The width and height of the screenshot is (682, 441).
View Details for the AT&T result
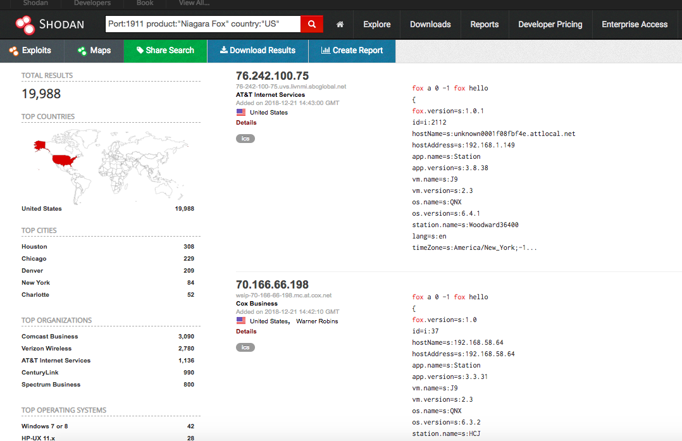246,123
